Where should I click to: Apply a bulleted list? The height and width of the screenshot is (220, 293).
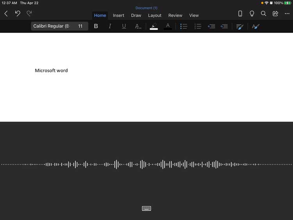tap(184, 26)
